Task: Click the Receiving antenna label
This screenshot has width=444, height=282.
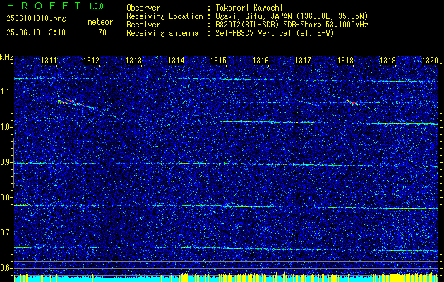Action: (162, 33)
